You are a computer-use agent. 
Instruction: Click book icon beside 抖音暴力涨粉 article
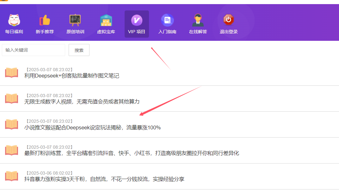(12, 176)
